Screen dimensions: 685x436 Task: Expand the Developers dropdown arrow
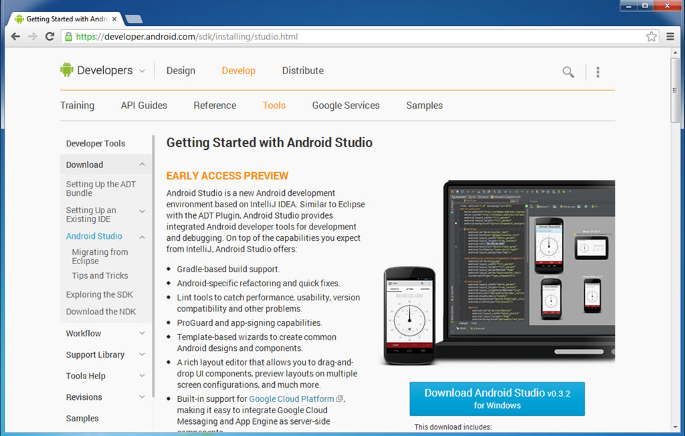click(142, 71)
